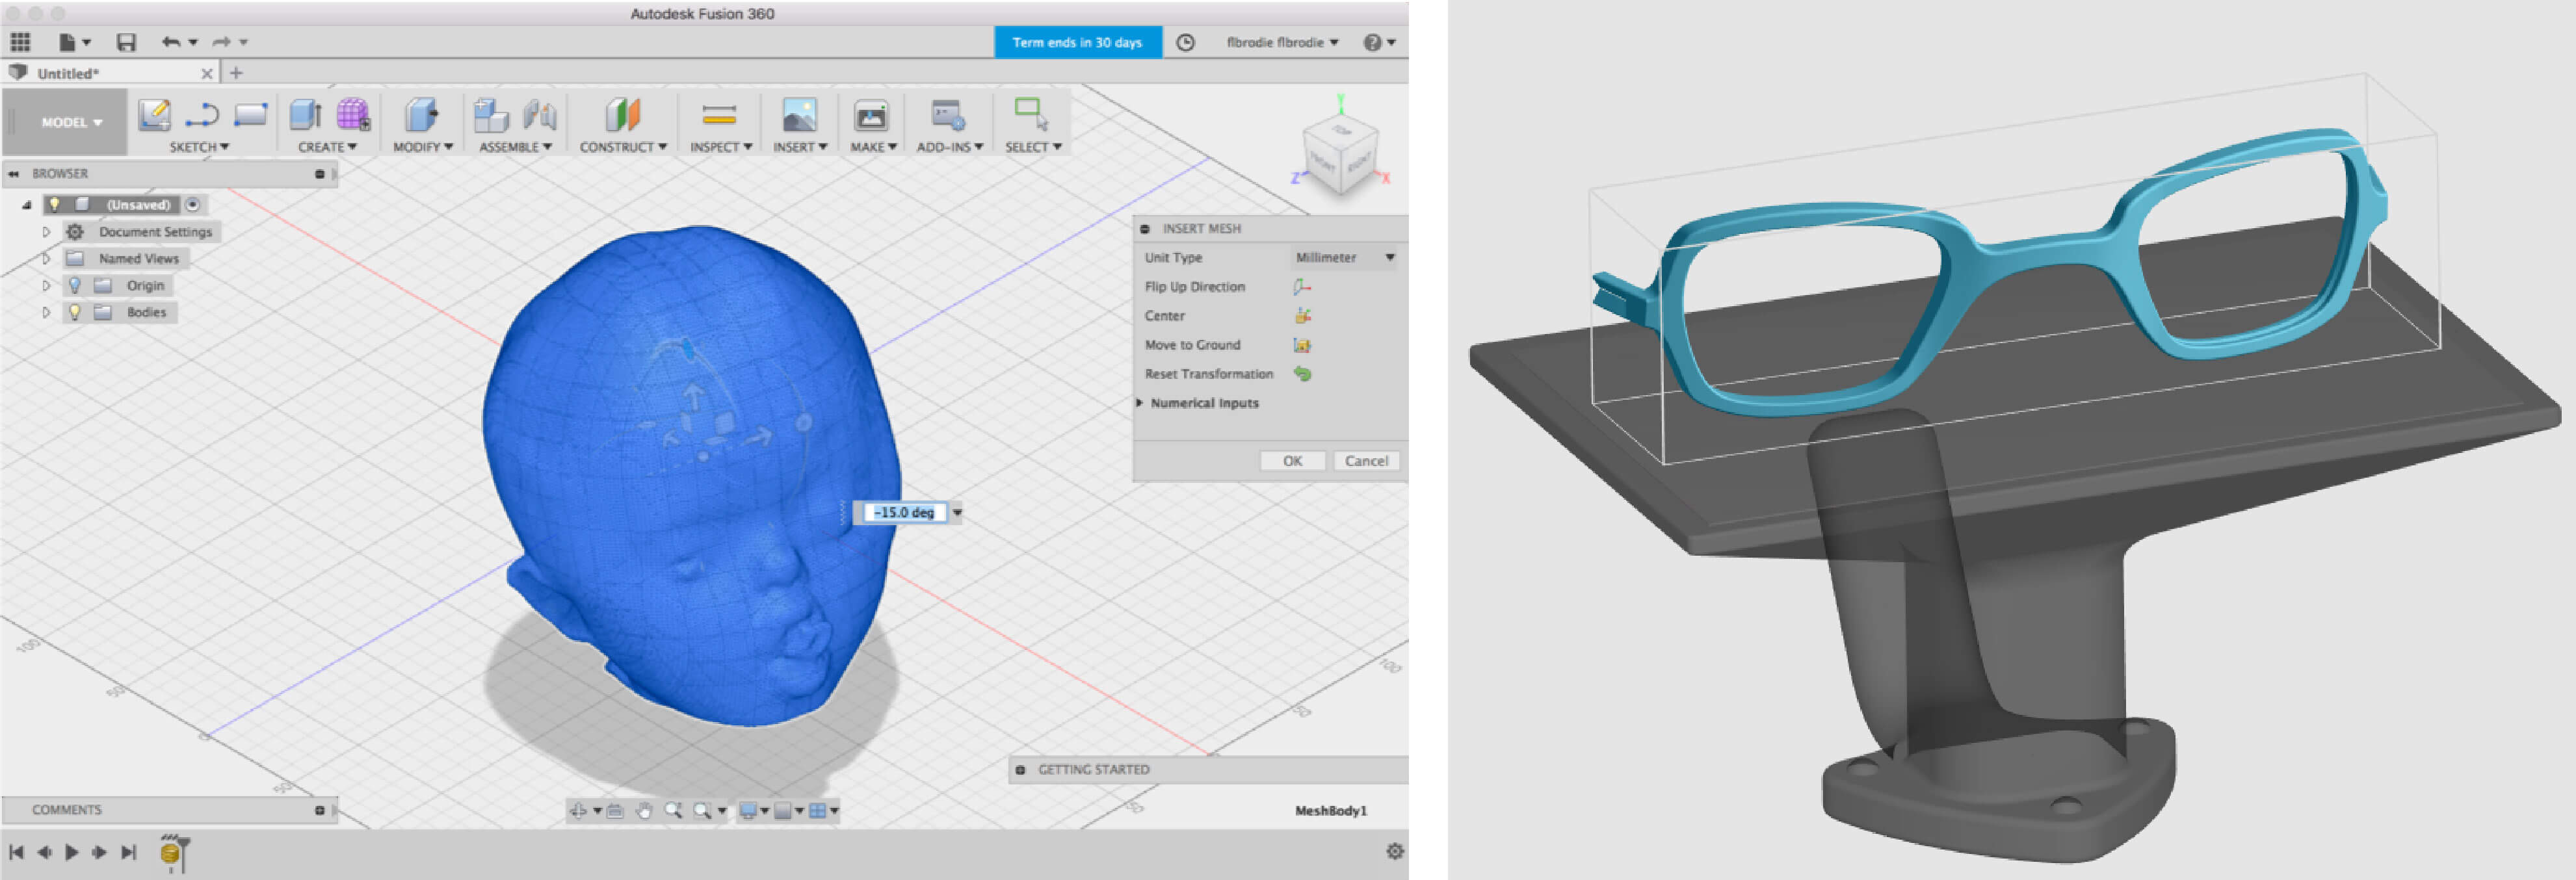Viewport: 2576px width, 880px height.
Task: Click OK in the Insert Mesh dialog
Action: (x=1292, y=461)
